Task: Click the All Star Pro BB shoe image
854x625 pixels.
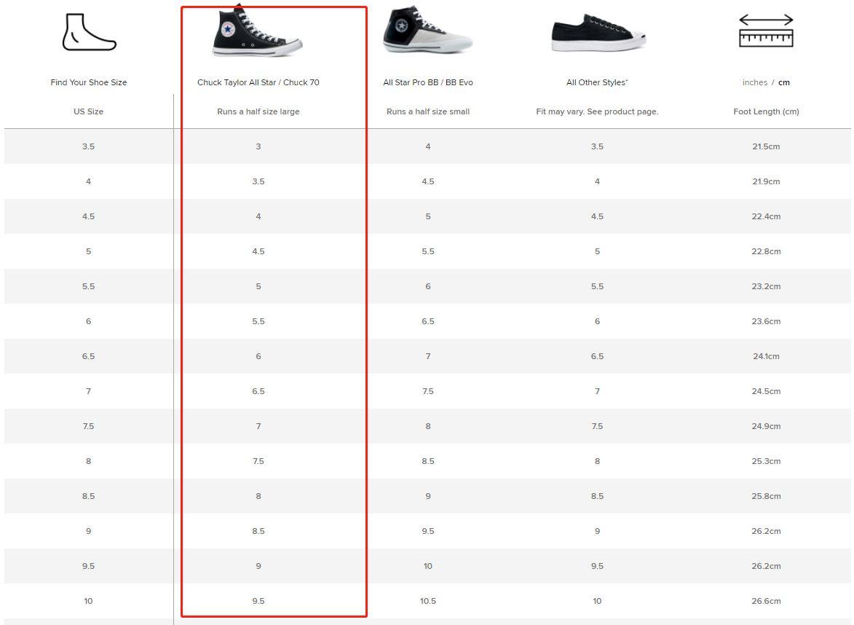Action: click(x=427, y=31)
